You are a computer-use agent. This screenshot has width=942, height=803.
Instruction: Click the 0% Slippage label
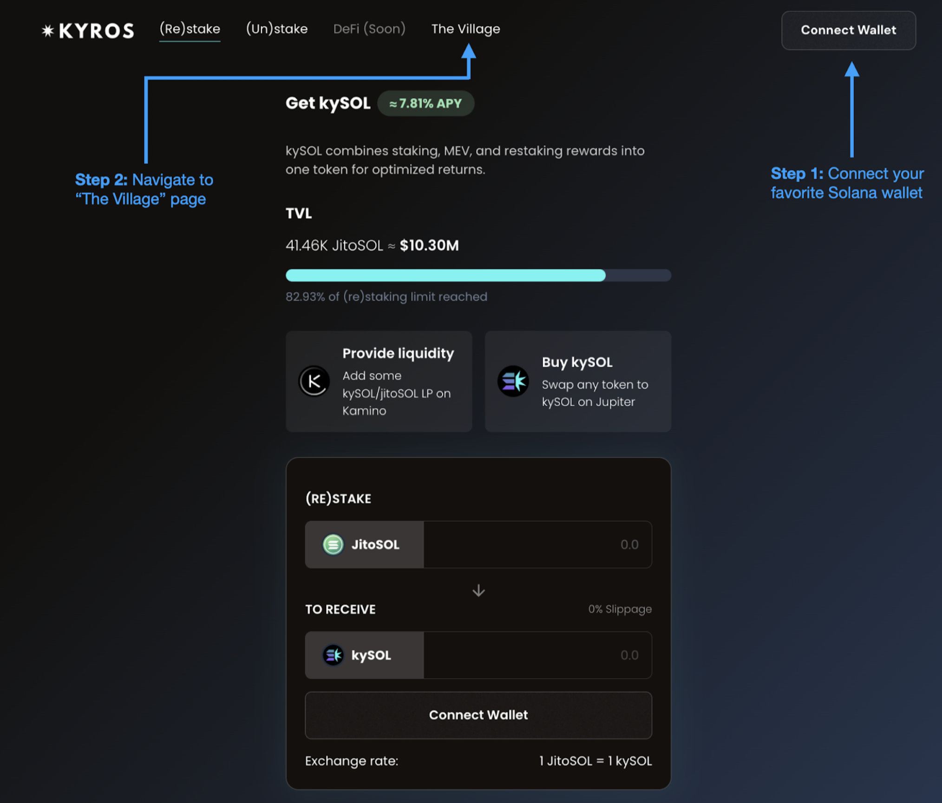[x=620, y=609]
